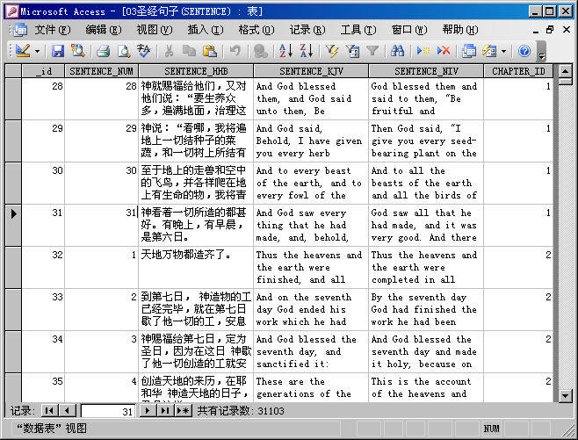Select the _id column header
578x440 pixels.
pyautogui.click(x=43, y=71)
